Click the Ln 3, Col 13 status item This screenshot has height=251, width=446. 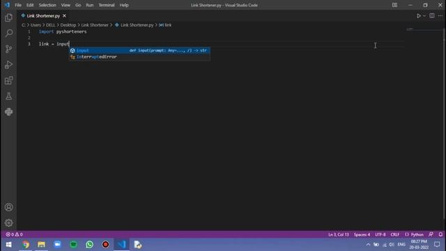339,234
